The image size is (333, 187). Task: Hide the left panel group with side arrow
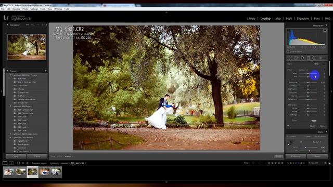pyautogui.click(x=1, y=91)
